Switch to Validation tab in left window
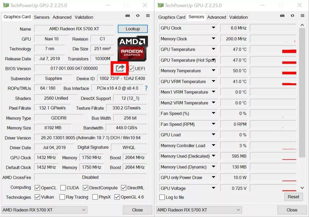 [x=84, y=17]
